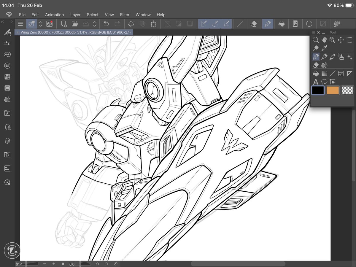
Task: Open the Edit menu
Action: coord(35,15)
